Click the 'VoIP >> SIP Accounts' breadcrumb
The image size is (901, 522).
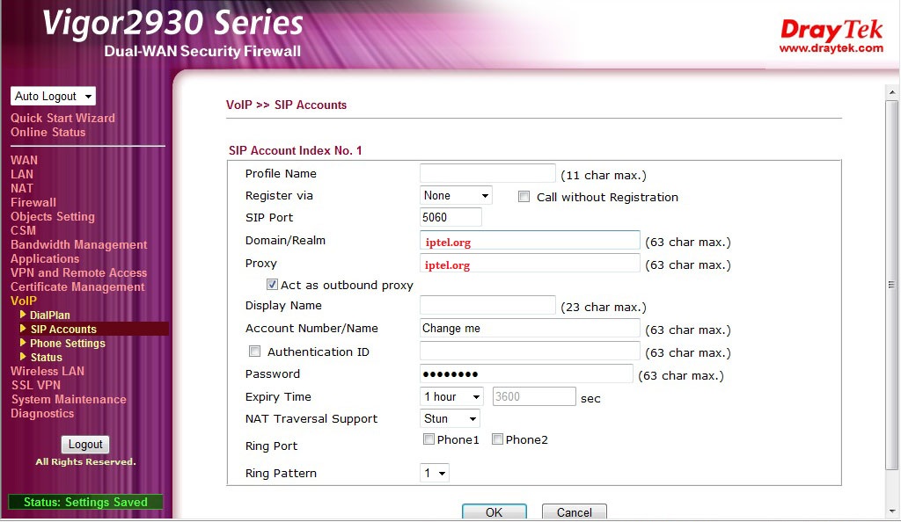coord(286,105)
